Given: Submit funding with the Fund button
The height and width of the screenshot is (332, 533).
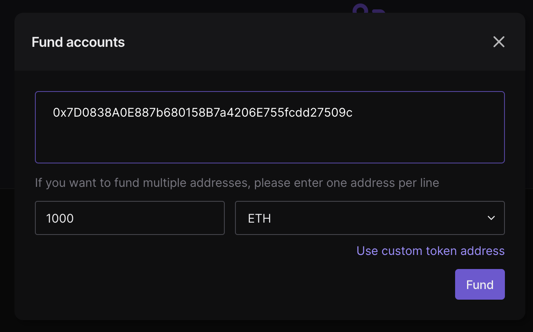Looking at the screenshot, I should [480, 284].
